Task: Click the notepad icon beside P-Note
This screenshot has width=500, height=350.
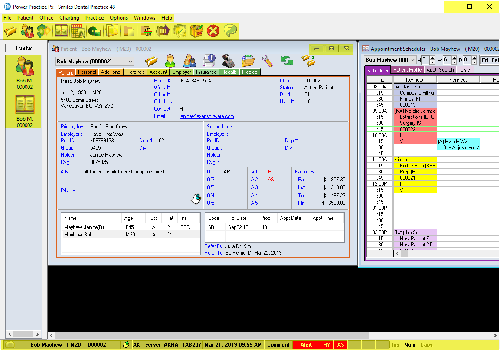Action: (196, 199)
